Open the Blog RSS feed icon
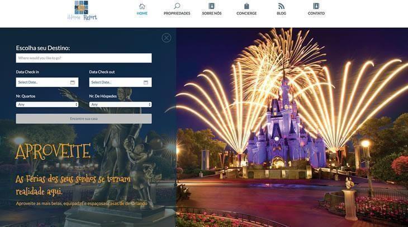 [281, 6]
